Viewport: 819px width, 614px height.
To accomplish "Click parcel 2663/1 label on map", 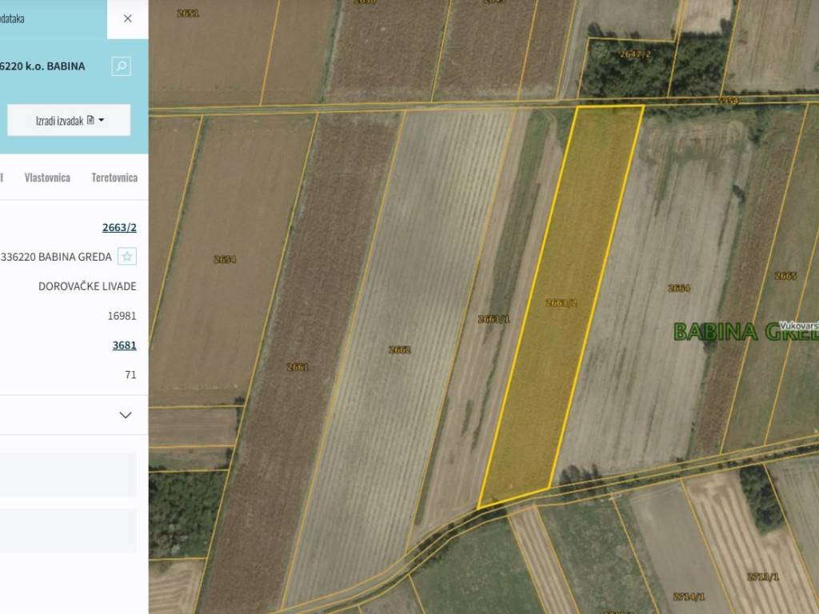I will (493, 319).
